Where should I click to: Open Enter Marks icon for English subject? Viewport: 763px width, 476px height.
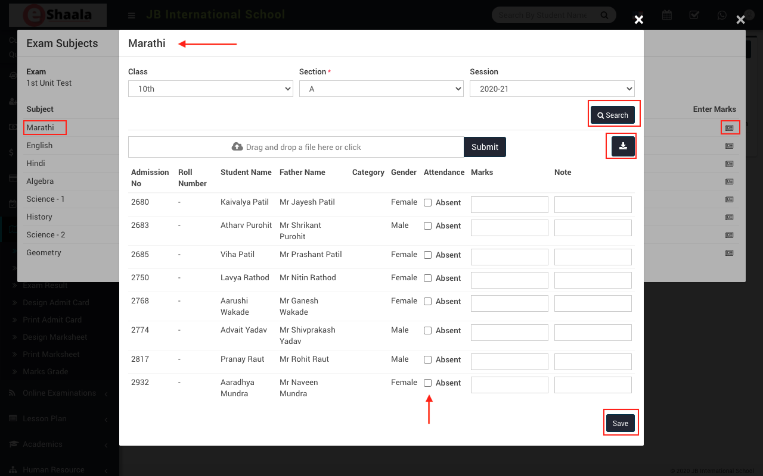729,146
